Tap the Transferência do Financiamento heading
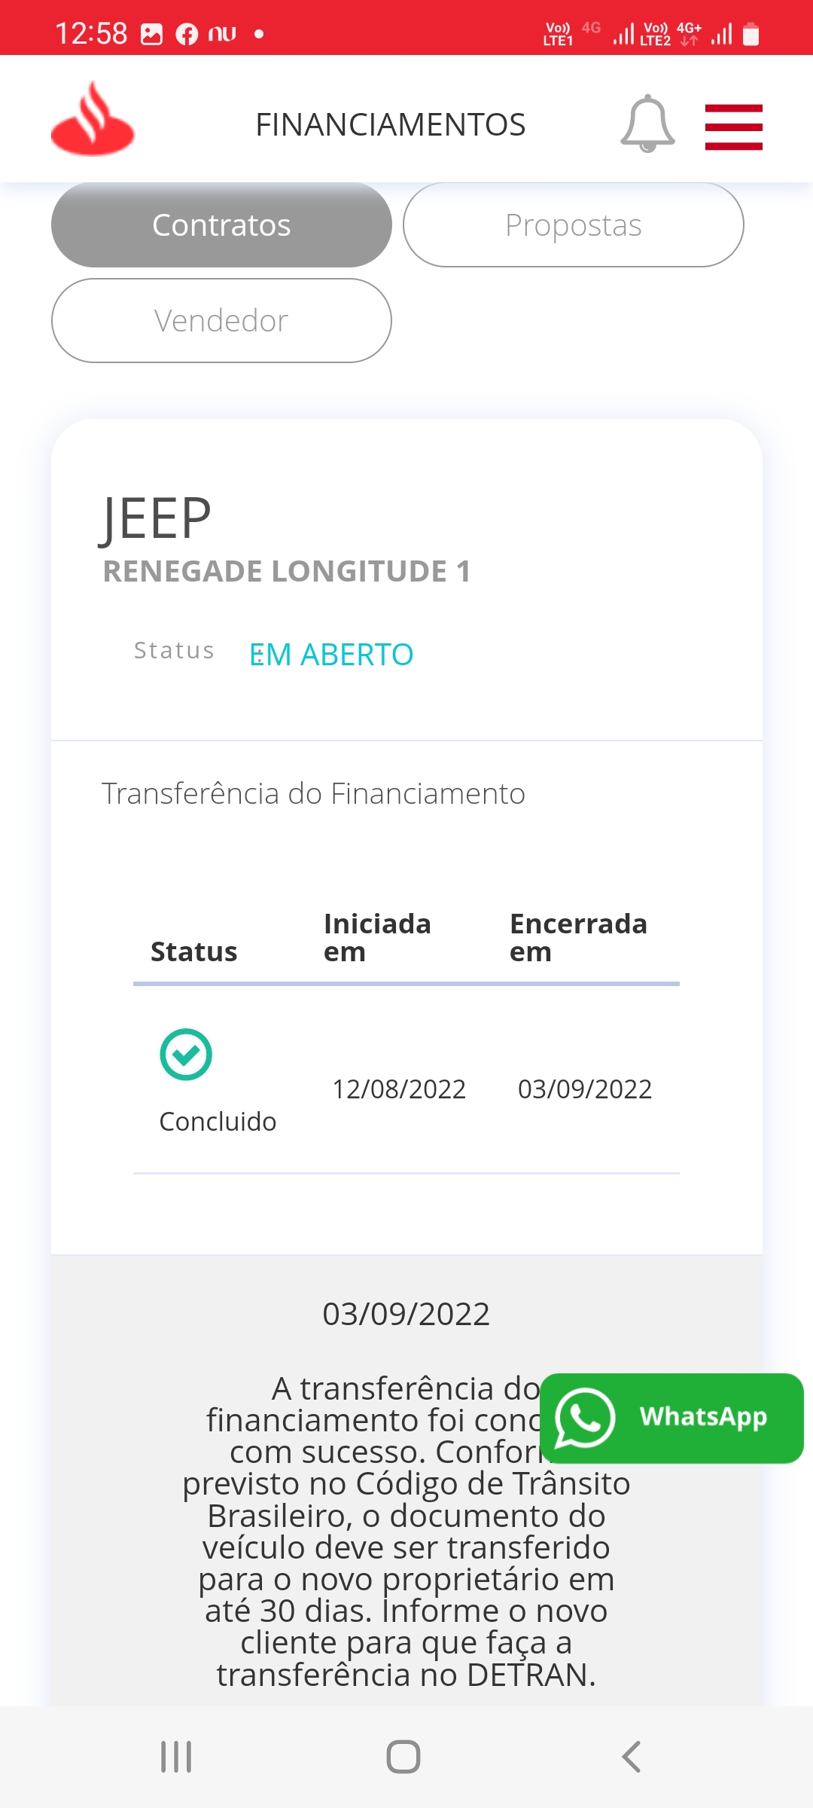813x1808 pixels. (313, 793)
